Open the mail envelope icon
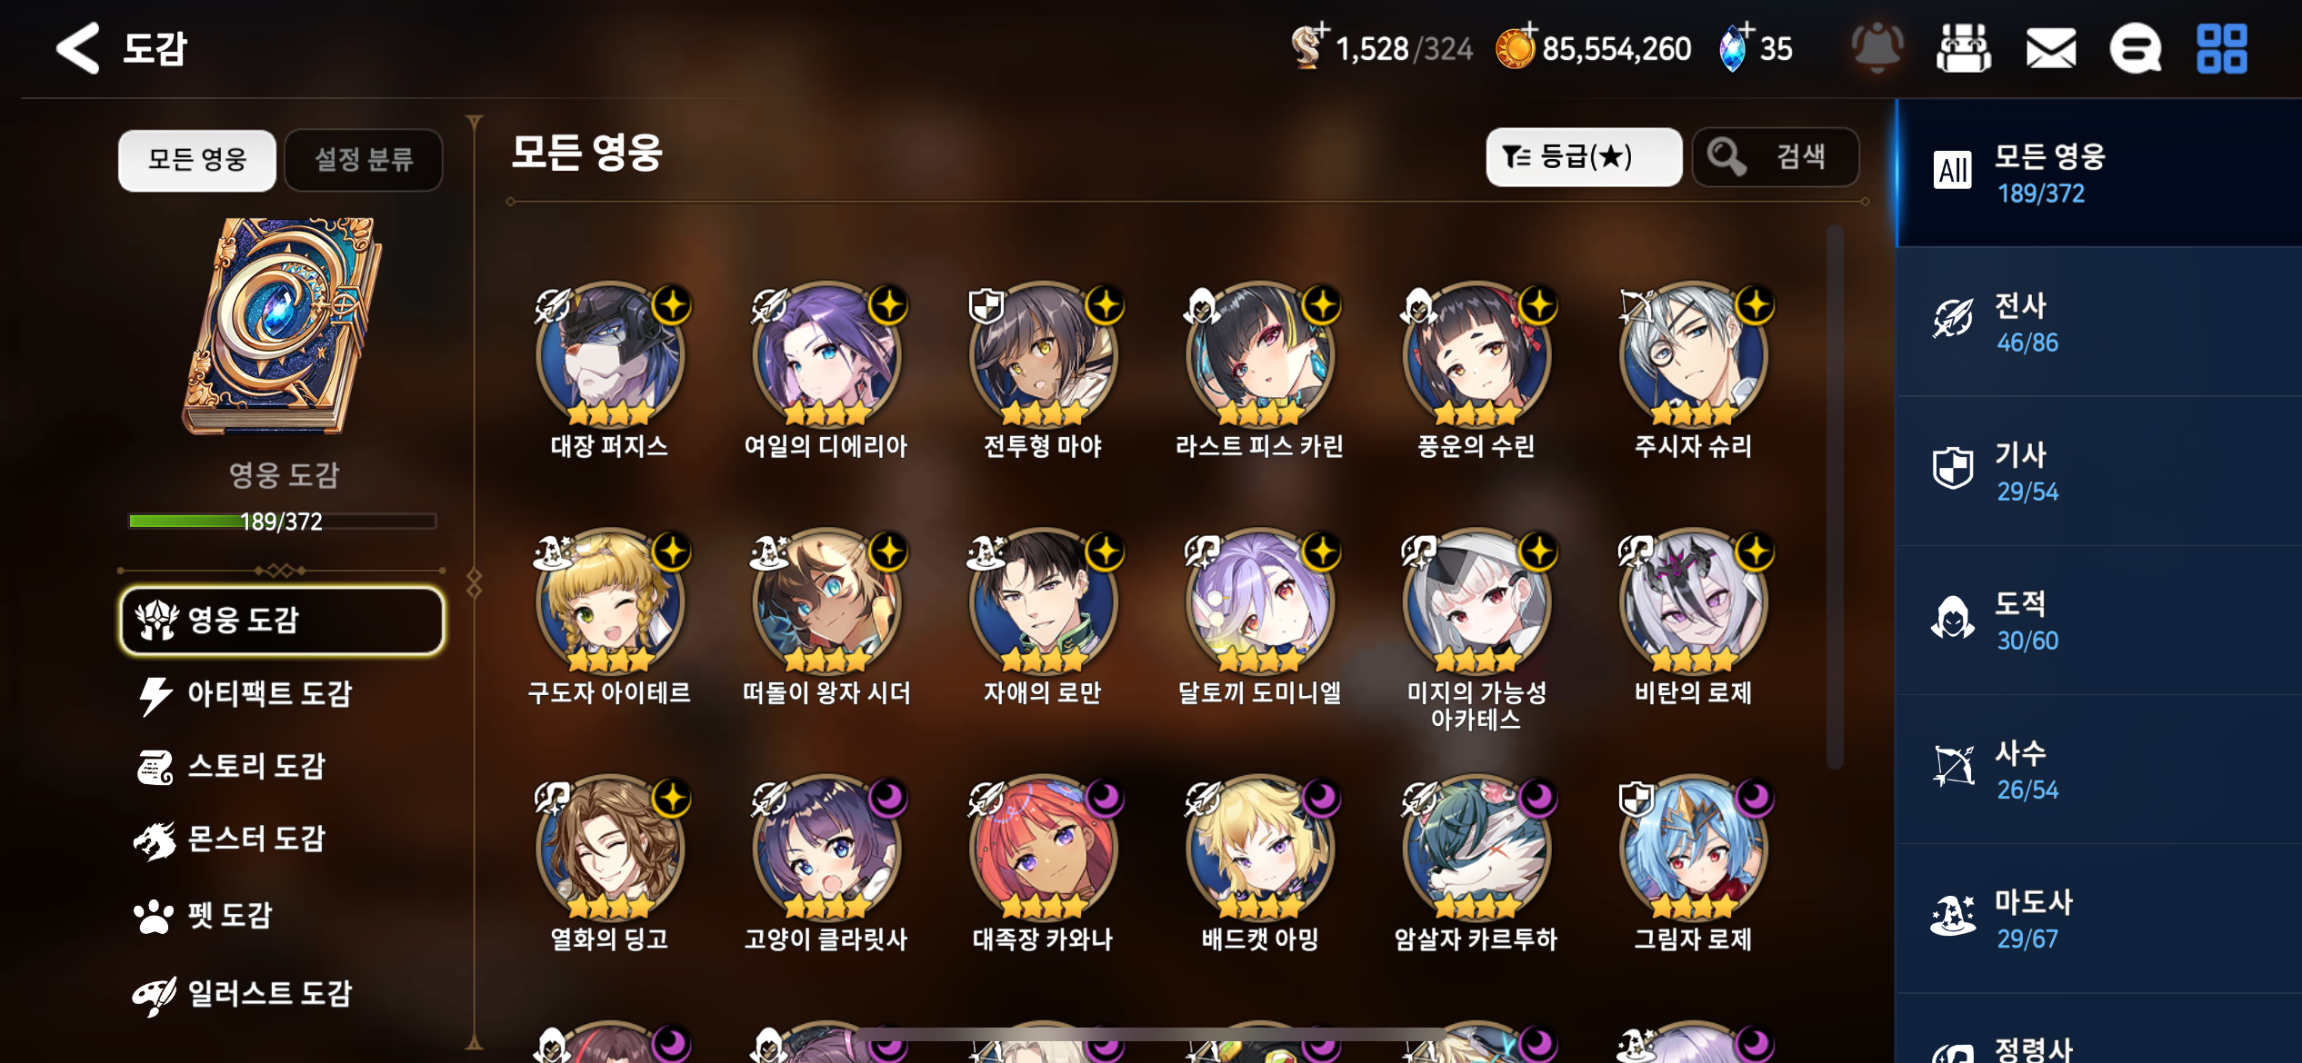The width and height of the screenshot is (2302, 1063). pyautogui.click(x=2051, y=48)
